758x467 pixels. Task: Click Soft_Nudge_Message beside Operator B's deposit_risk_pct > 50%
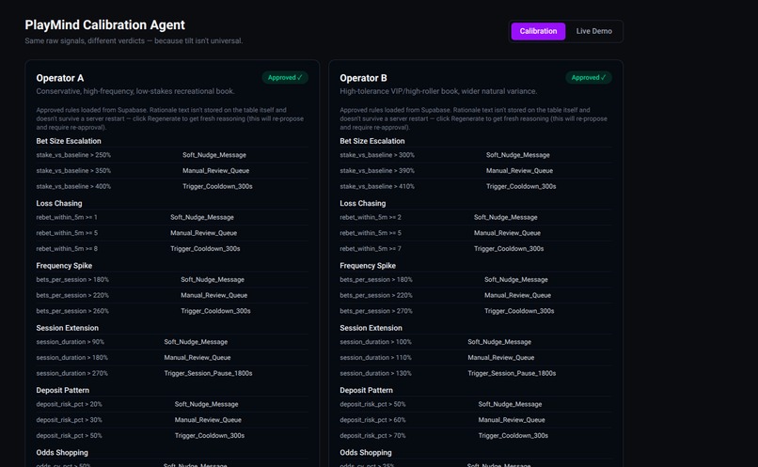click(x=510, y=404)
